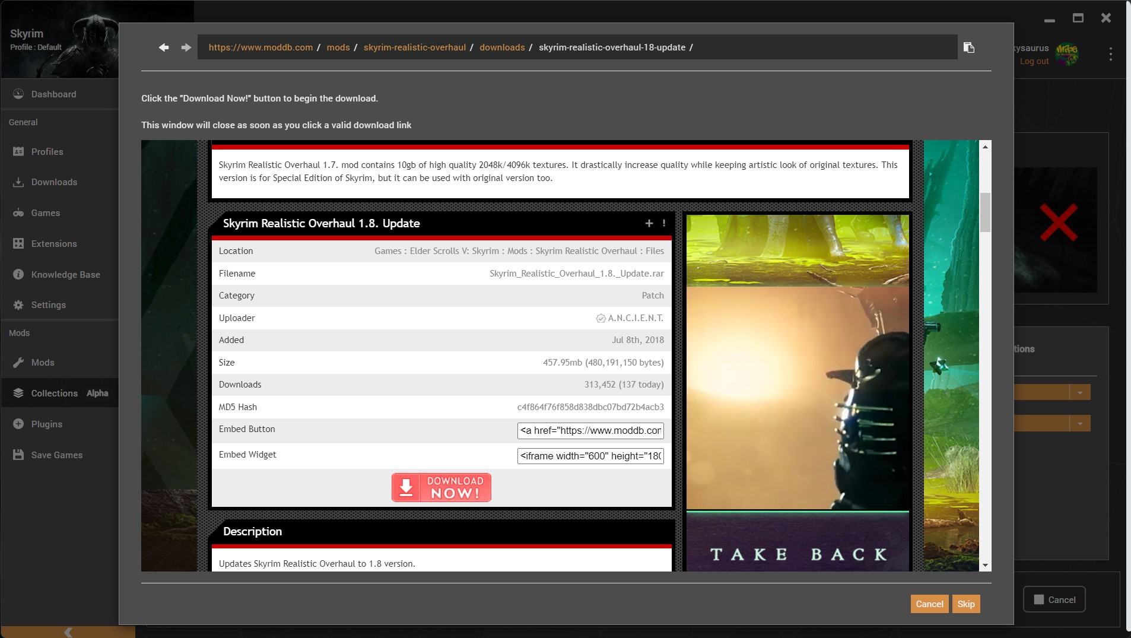Cancel the download browser dialog
This screenshot has width=1131, height=638.
click(929, 604)
